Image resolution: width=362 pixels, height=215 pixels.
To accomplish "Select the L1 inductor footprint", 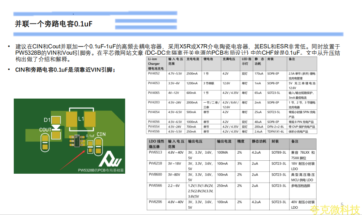I will (81, 119).
